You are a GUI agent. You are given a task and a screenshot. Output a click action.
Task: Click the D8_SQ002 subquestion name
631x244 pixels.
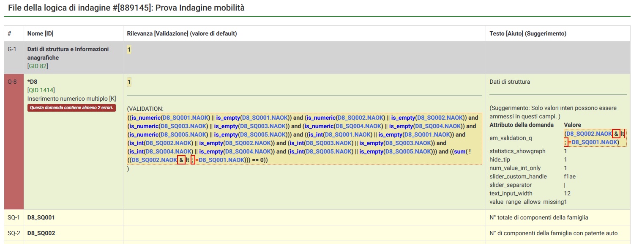pos(41,233)
